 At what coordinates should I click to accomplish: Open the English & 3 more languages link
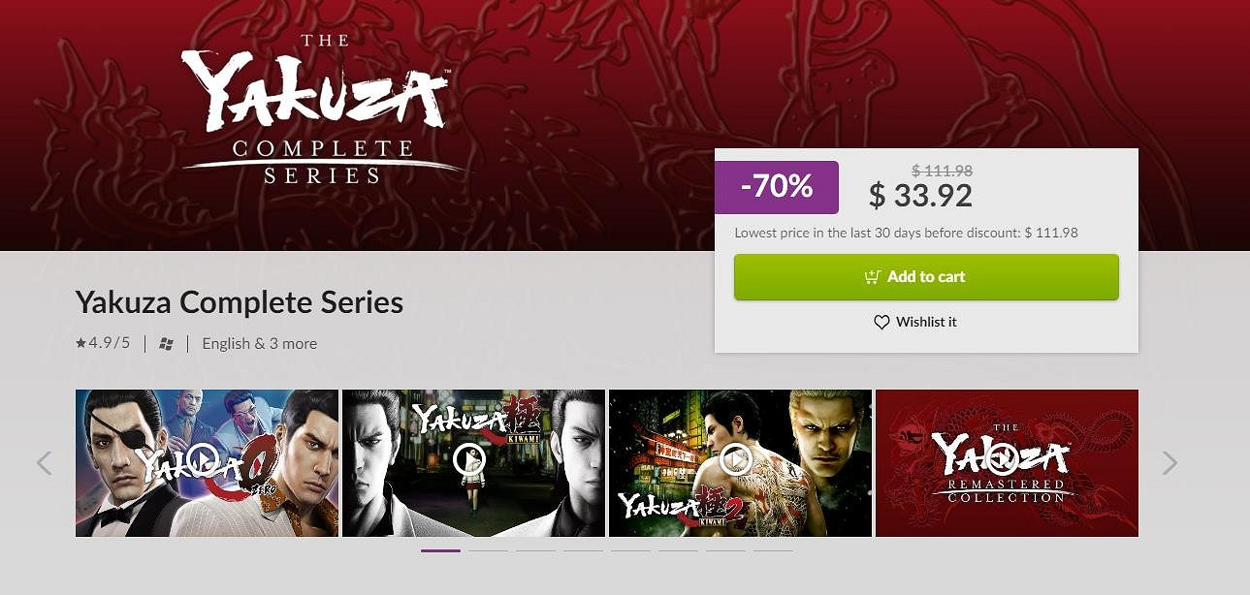coord(259,343)
